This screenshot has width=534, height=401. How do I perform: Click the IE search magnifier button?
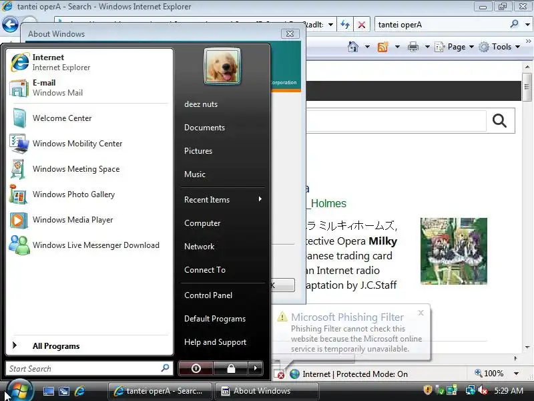[x=514, y=24]
